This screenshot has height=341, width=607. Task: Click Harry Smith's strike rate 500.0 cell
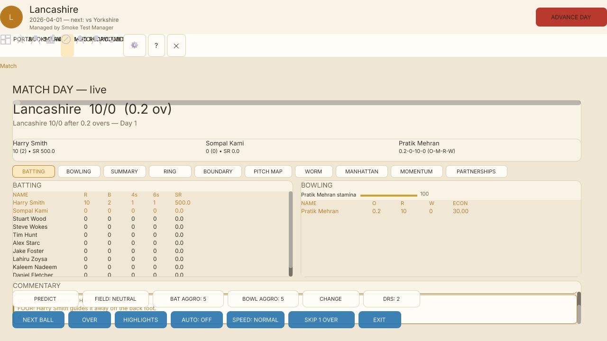tap(183, 203)
